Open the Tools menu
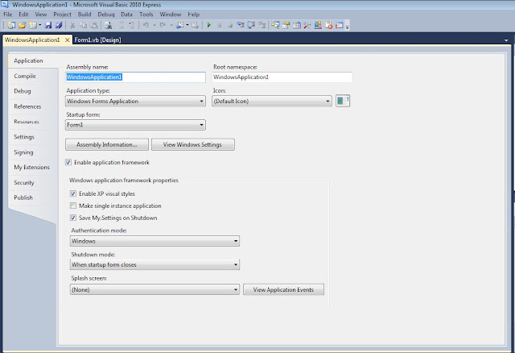The height and width of the screenshot is (353, 515). click(146, 15)
